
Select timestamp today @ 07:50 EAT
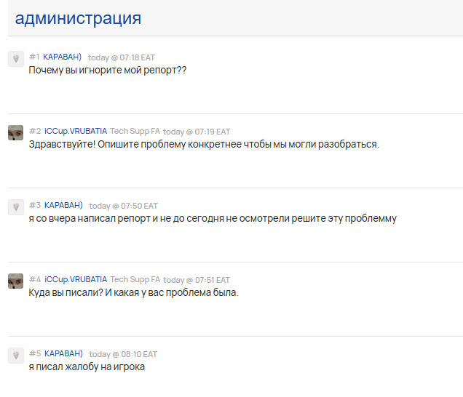pyautogui.click(x=124, y=206)
